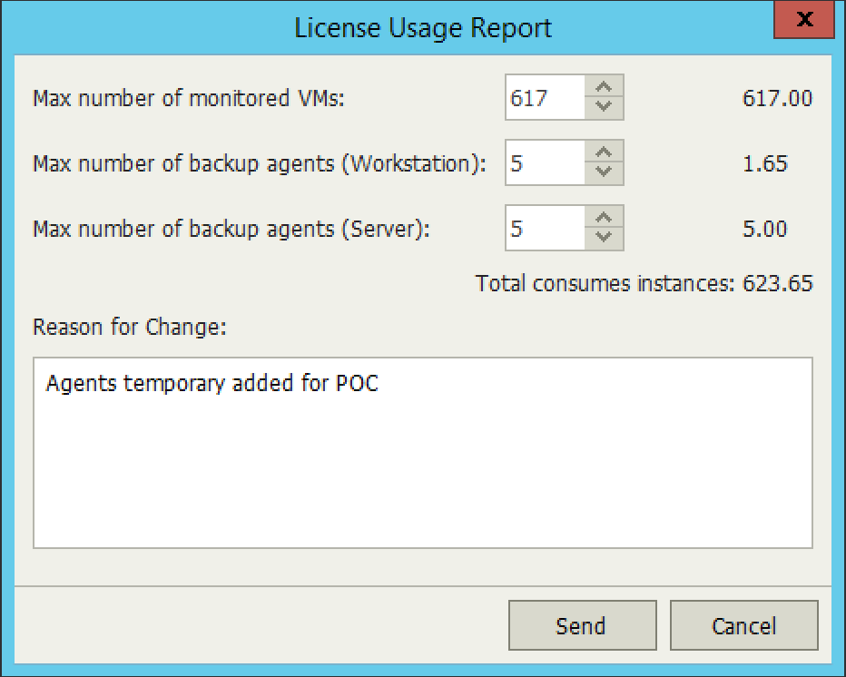This screenshot has width=846, height=677.
Task: Decrease Workstation backup agents count by one
Action: [x=604, y=172]
